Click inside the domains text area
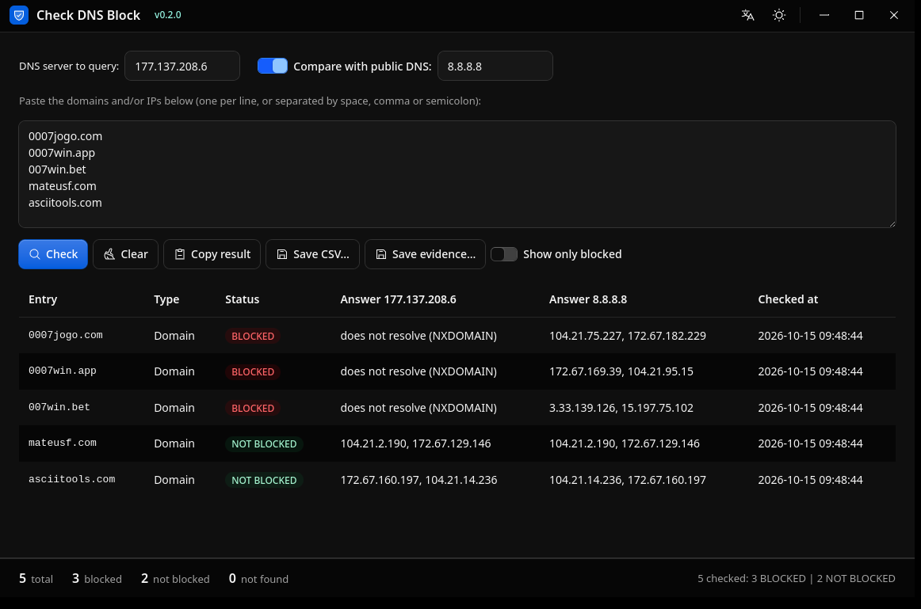 tap(457, 174)
